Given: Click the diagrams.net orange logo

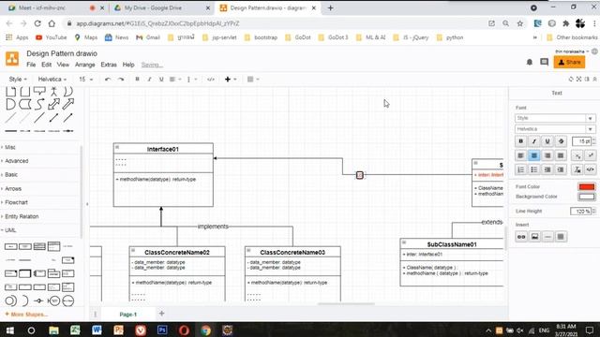Looking at the screenshot, I should (12, 59).
